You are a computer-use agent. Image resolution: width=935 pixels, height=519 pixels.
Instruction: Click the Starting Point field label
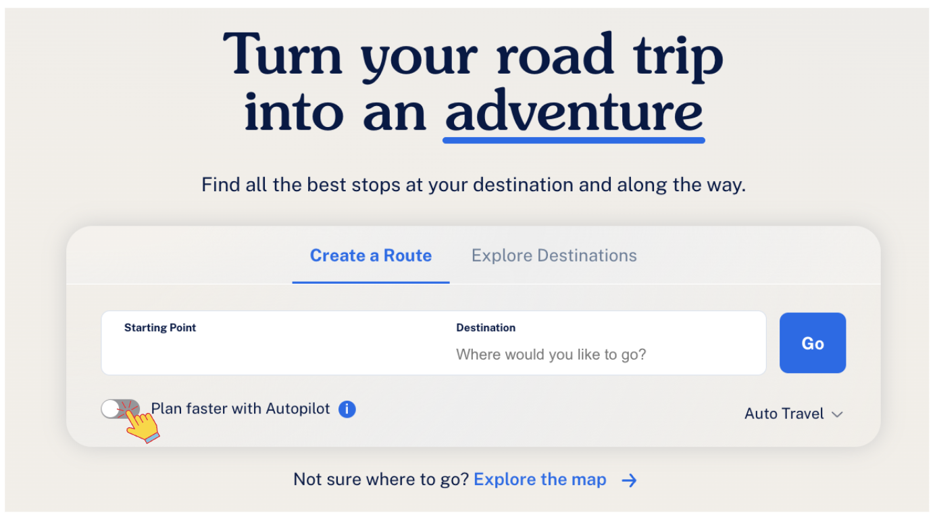coord(160,328)
